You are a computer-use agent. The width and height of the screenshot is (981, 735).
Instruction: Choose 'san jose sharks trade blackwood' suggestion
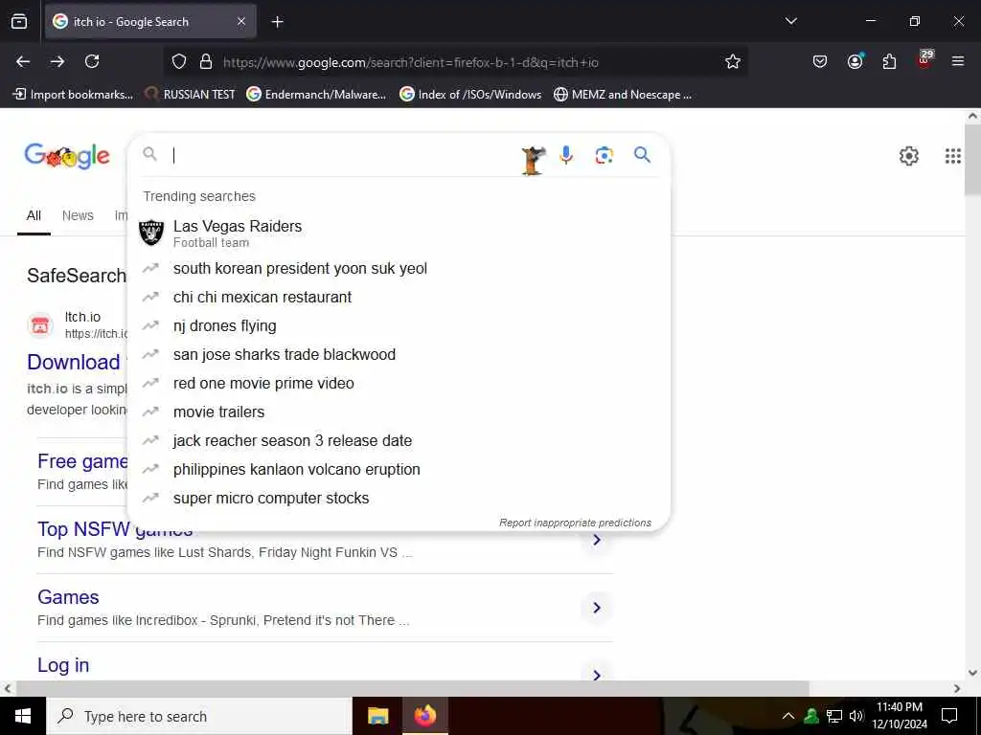click(x=399, y=354)
